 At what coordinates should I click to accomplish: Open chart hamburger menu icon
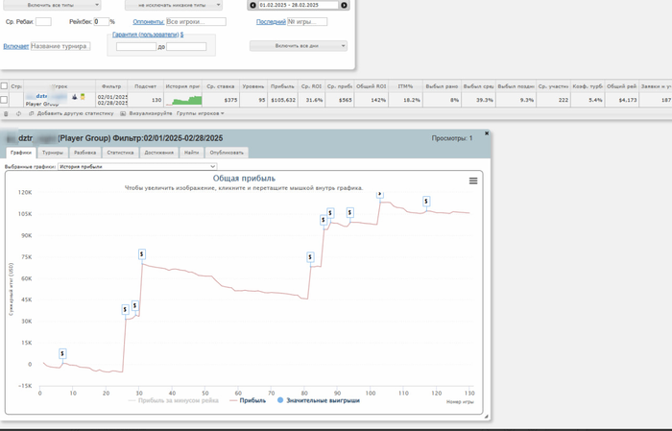click(473, 180)
